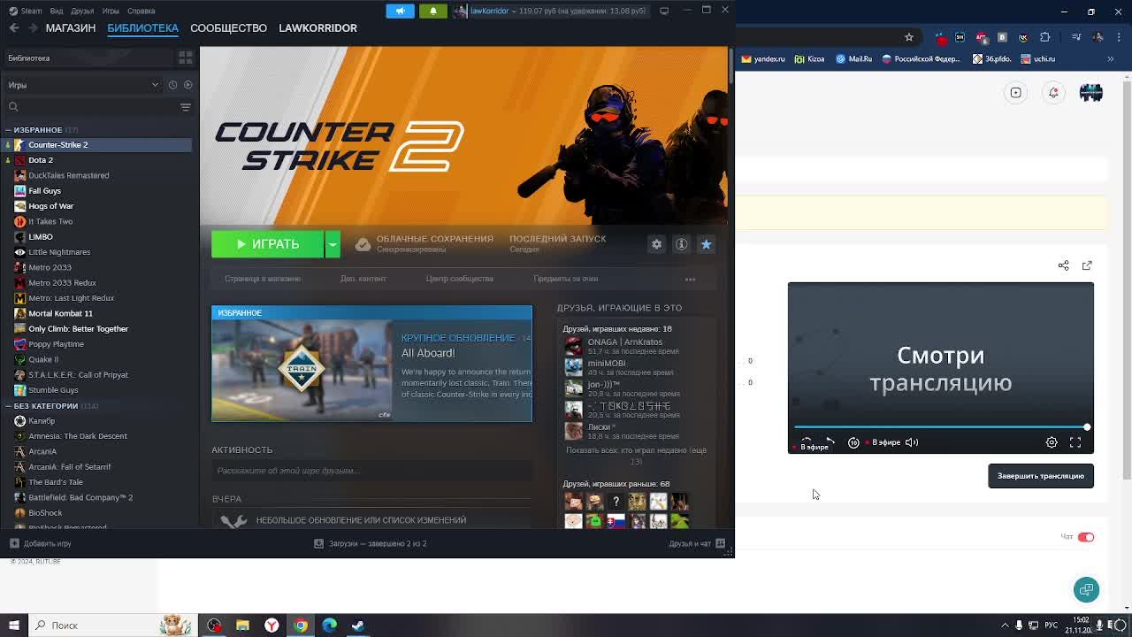Click Завершить трансляцию button
1132x637 pixels.
(1041, 476)
